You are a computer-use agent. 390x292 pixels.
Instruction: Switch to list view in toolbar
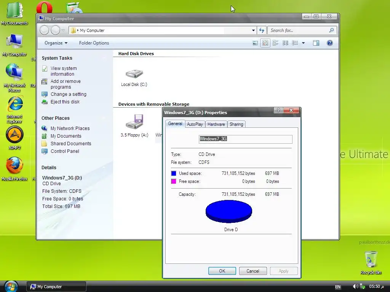(x=285, y=43)
